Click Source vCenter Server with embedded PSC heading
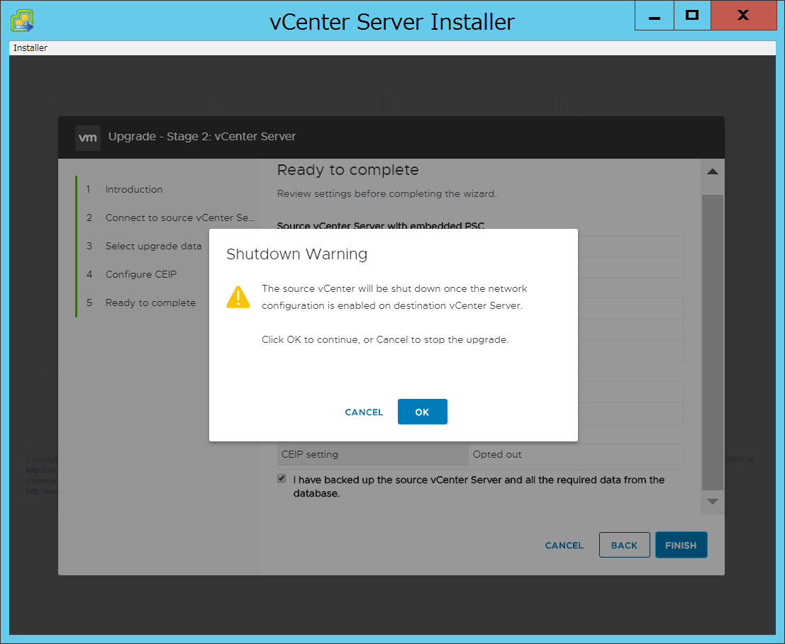The width and height of the screenshot is (785, 644). [381, 226]
